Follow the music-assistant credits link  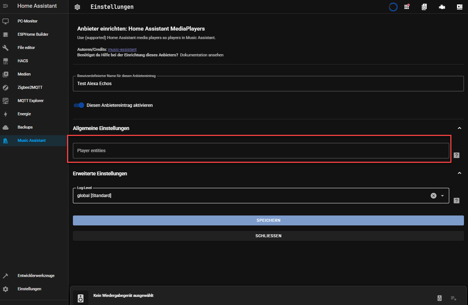point(122,49)
